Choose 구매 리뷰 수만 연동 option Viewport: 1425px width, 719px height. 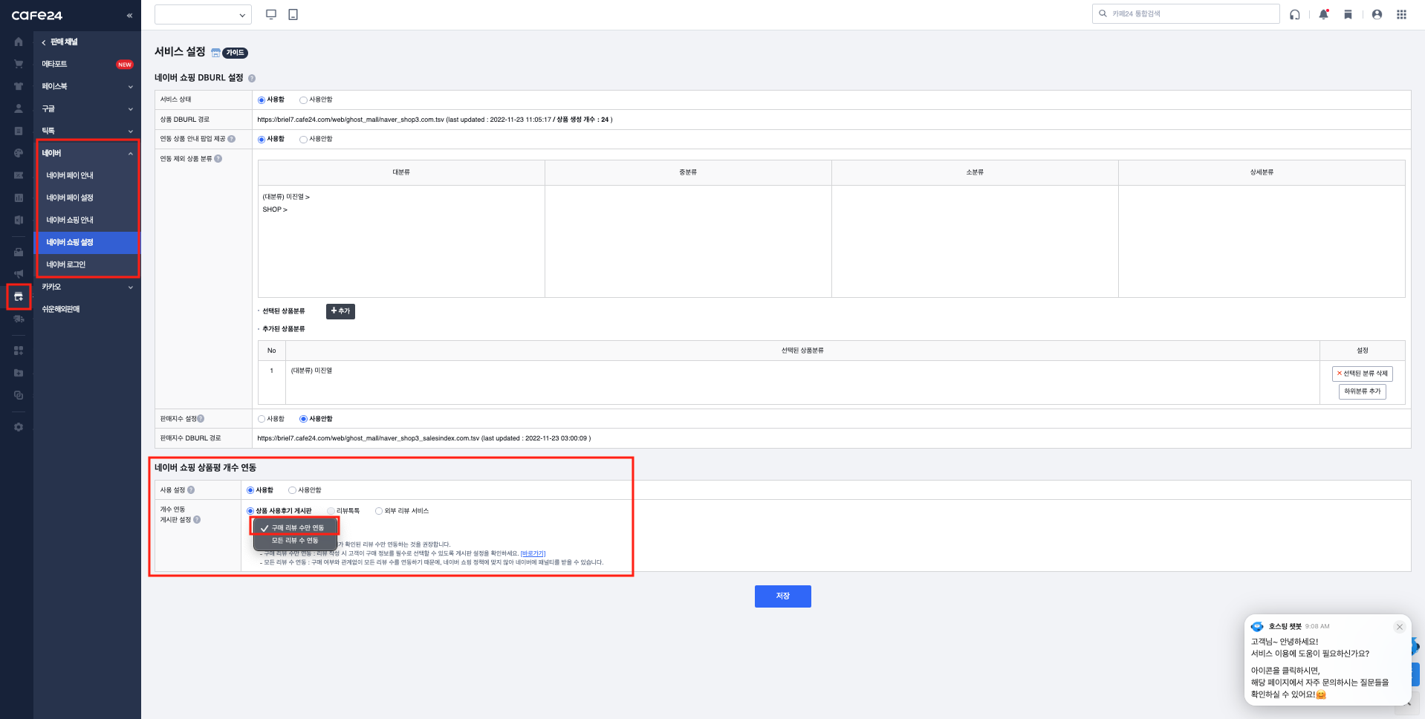pos(295,527)
